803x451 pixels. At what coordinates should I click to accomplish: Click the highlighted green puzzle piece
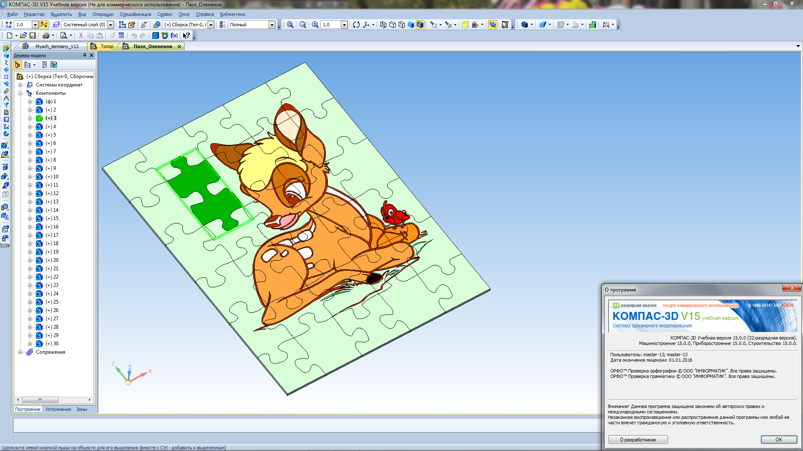(x=205, y=193)
